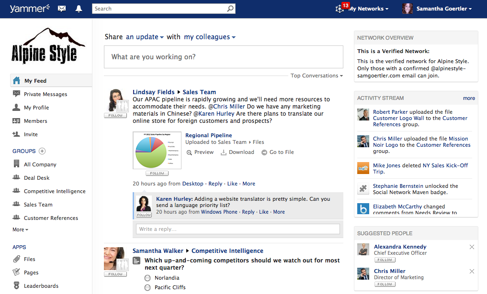487x294 pixels.
Task: Open inbox envelope icon in top bar
Action: (62, 9)
